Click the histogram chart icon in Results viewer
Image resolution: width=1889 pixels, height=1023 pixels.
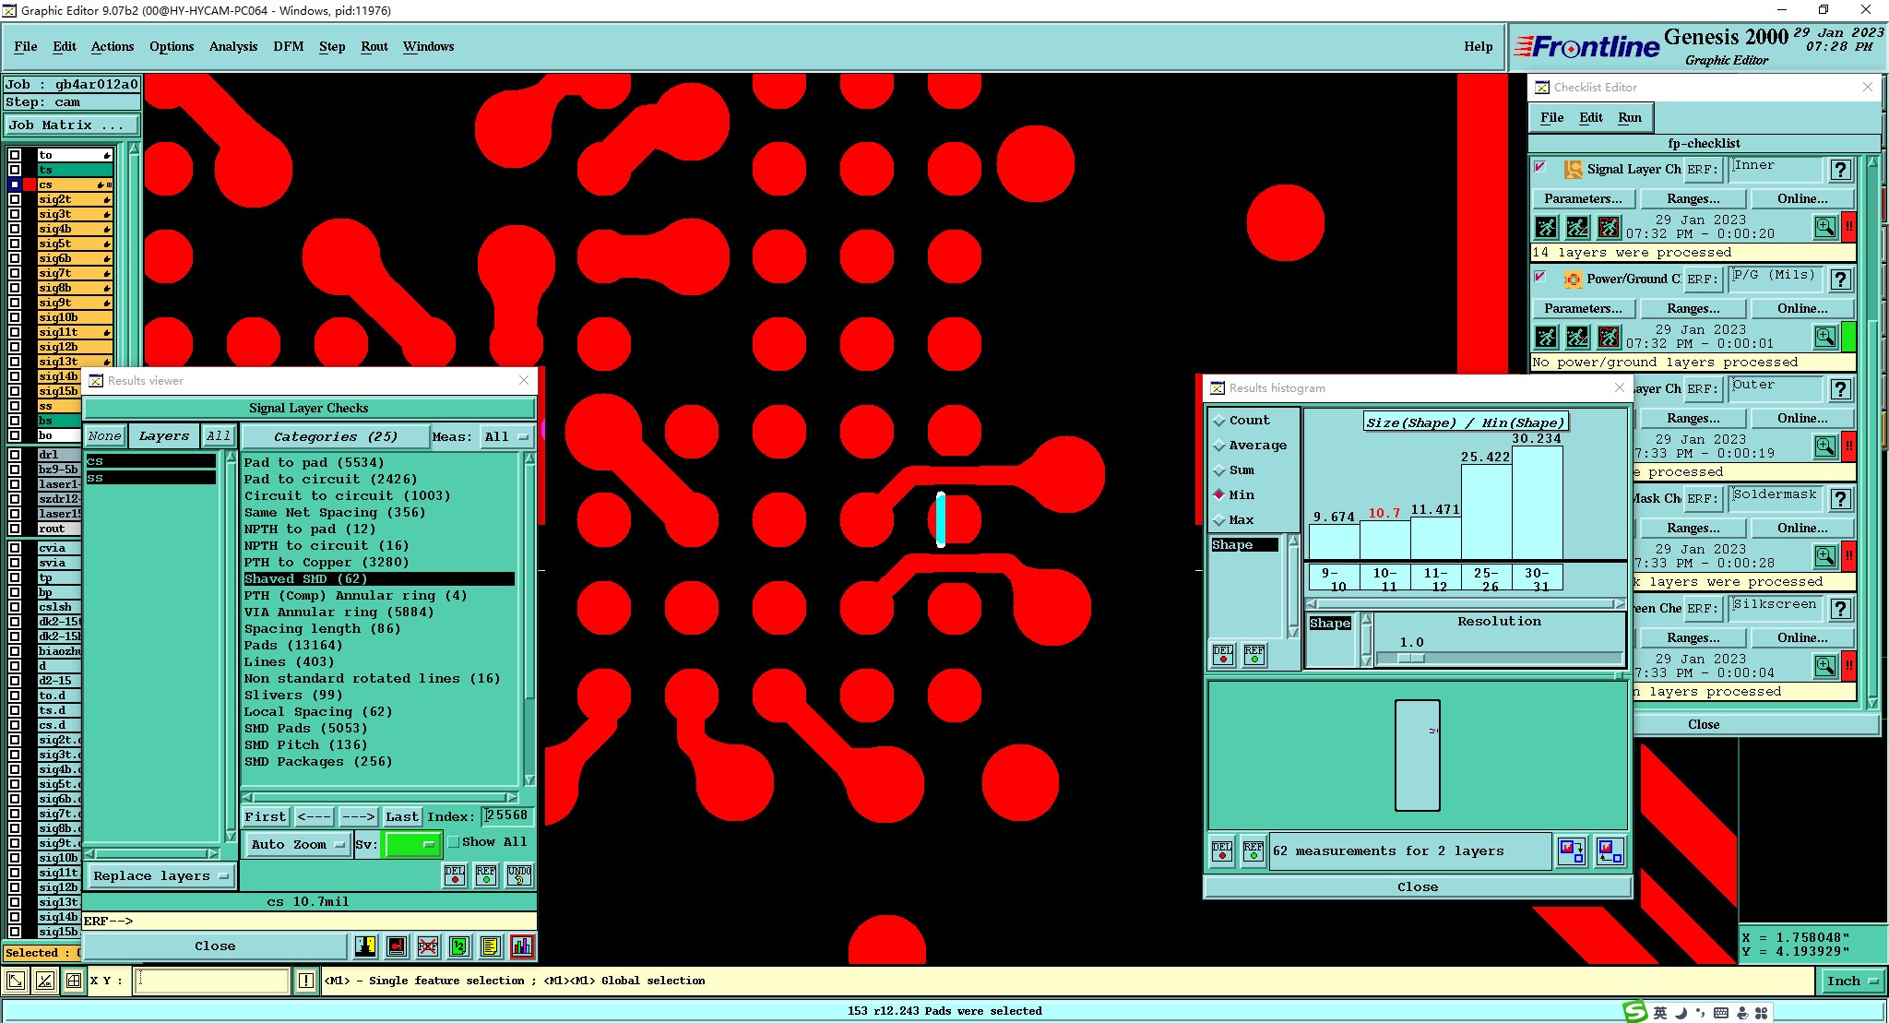pos(522,946)
